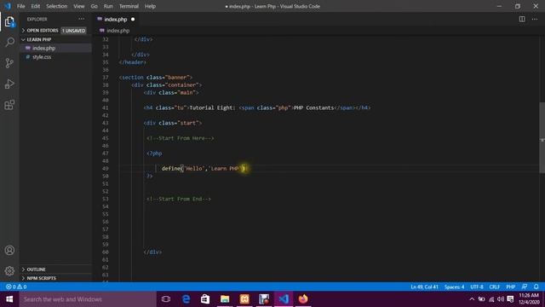Click line number 47 in the gutter
This screenshot has height=307, width=545.
(x=106, y=153)
